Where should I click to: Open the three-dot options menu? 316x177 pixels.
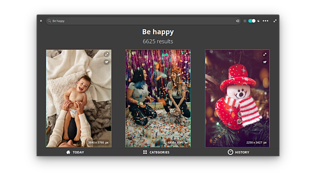pos(266,21)
